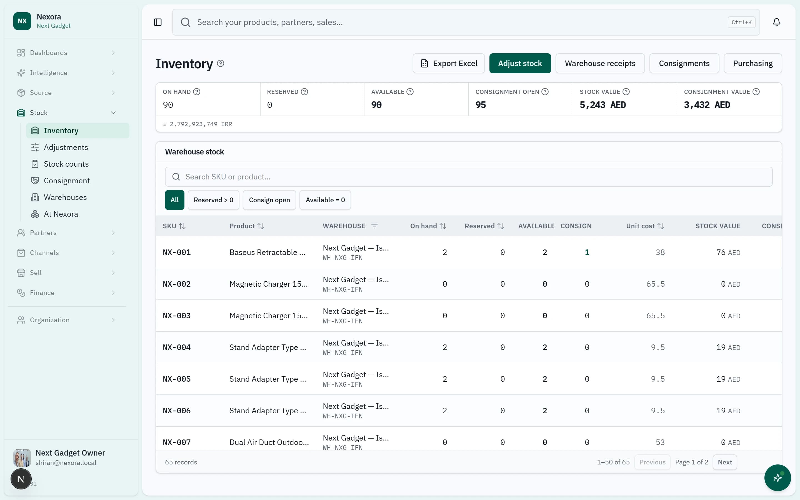Show help for CONSIGNMENT VALUE metric
This screenshot has height=500, width=800.
point(756,92)
